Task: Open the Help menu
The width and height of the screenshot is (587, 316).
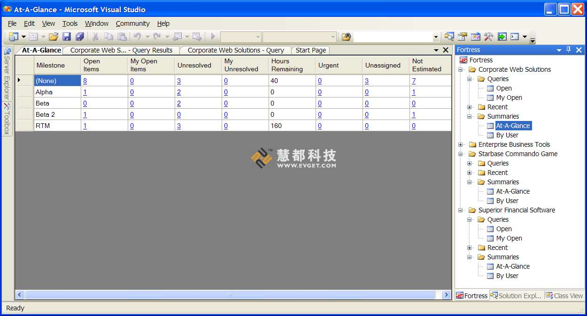Action: coord(163,23)
